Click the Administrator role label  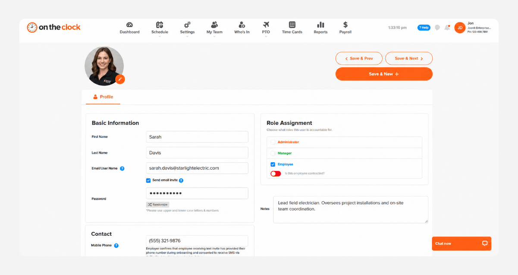click(x=288, y=142)
